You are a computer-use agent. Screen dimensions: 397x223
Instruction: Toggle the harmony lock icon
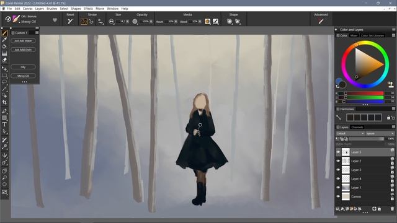[x=388, y=118]
